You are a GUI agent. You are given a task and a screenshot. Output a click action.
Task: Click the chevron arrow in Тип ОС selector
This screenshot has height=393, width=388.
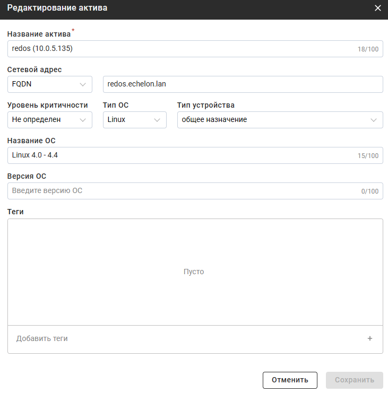pos(157,120)
